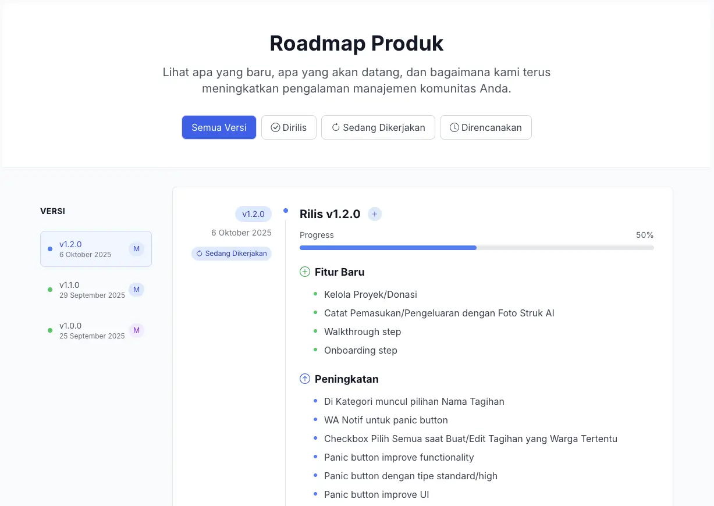Click the v1.2.0 version pill on the timeline
Screen dimensions: 714x506
[253, 214]
